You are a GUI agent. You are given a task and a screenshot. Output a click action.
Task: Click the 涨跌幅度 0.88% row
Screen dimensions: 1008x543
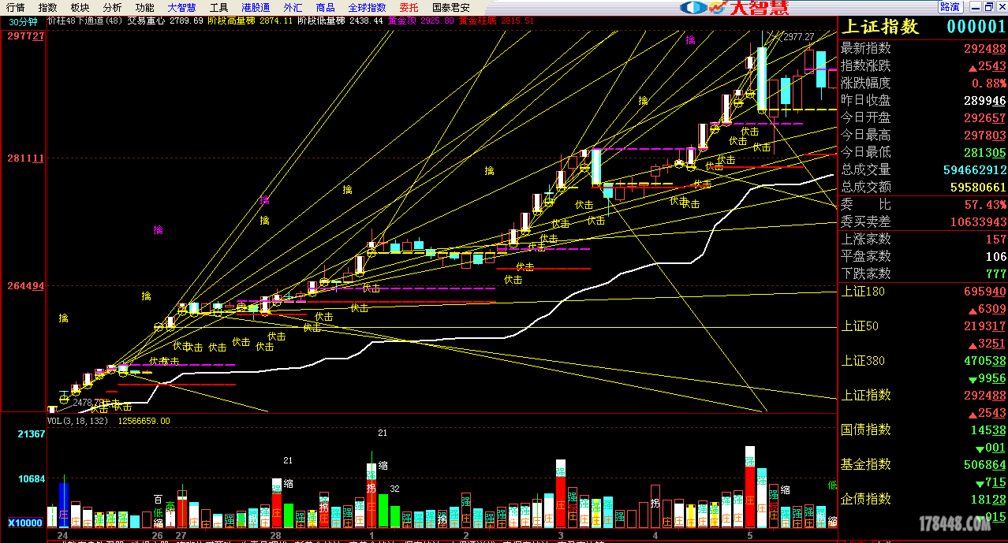(x=924, y=83)
